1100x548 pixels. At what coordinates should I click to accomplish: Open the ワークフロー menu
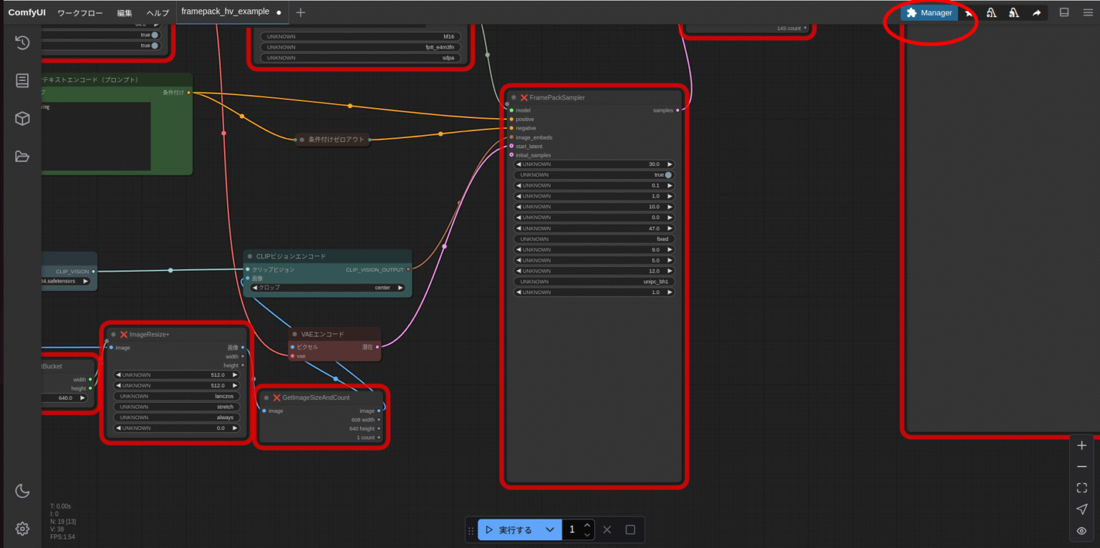(79, 13)
